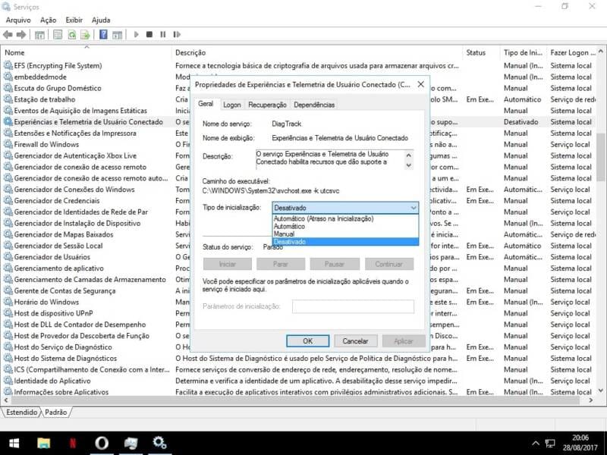This screenshot has height=455, width=607.
Task: Click the Continuar service button
Action: click(x=388, y=264)
